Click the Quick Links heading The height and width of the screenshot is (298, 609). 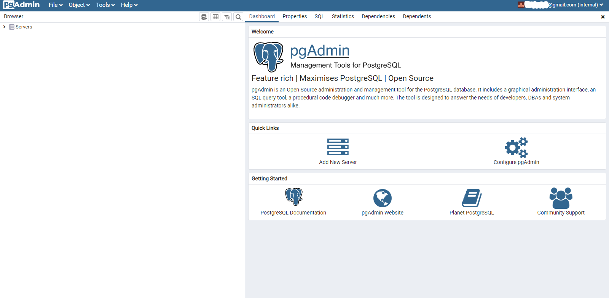pyautogui.click(x=265, y=128)
